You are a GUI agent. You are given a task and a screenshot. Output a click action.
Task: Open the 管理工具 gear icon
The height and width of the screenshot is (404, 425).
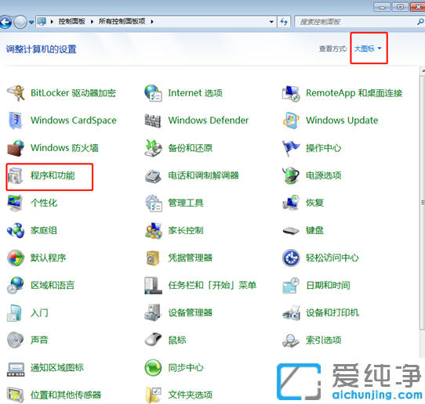154,203
